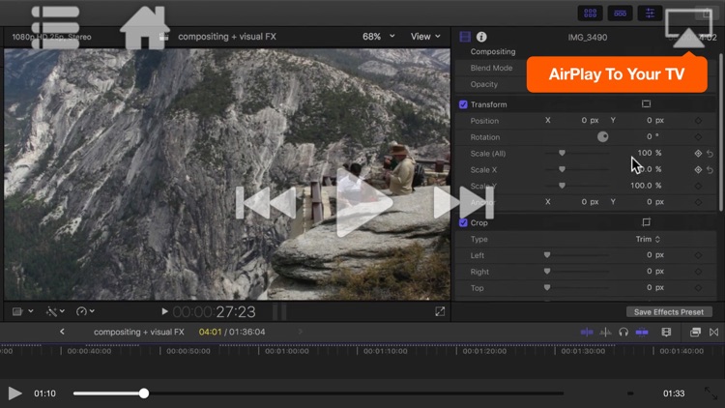Toggle snapping icon in timeline bar
This screenshot has height=408, width=725.
(642, 333)
